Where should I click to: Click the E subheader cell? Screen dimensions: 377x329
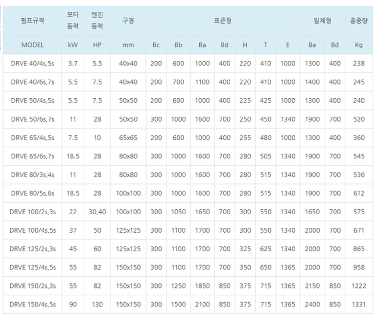[288, 45]
